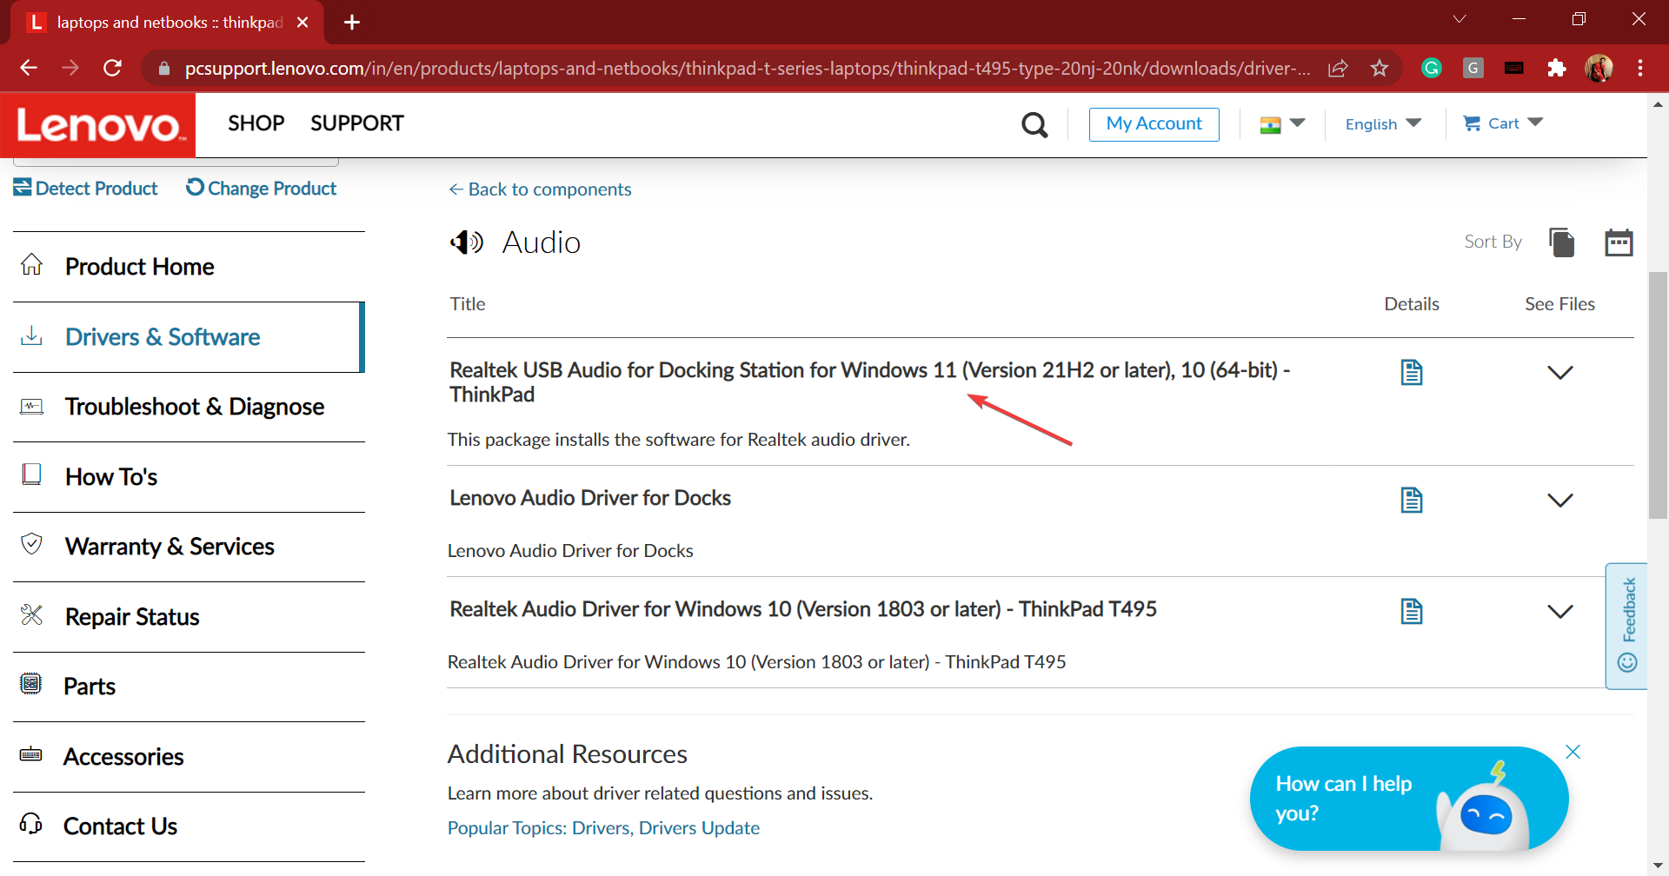Click the Audio speaker icon

click(467, 242)
